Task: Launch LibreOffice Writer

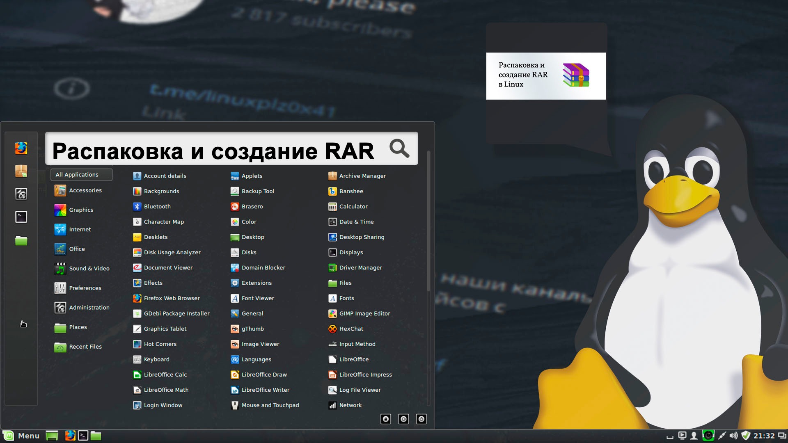Action: pyautogui.click(x=265, y=389)
